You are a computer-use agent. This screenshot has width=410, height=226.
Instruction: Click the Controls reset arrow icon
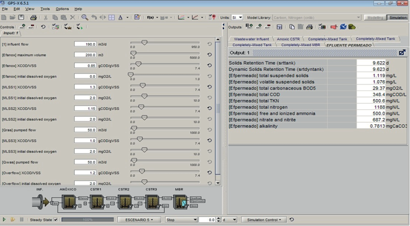43,27
